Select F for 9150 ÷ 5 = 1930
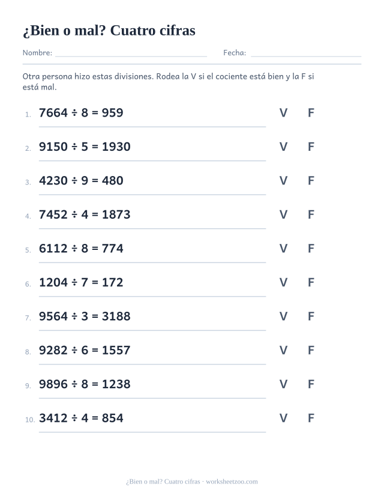Screen dimensions: 384x498 pos(311,147)
